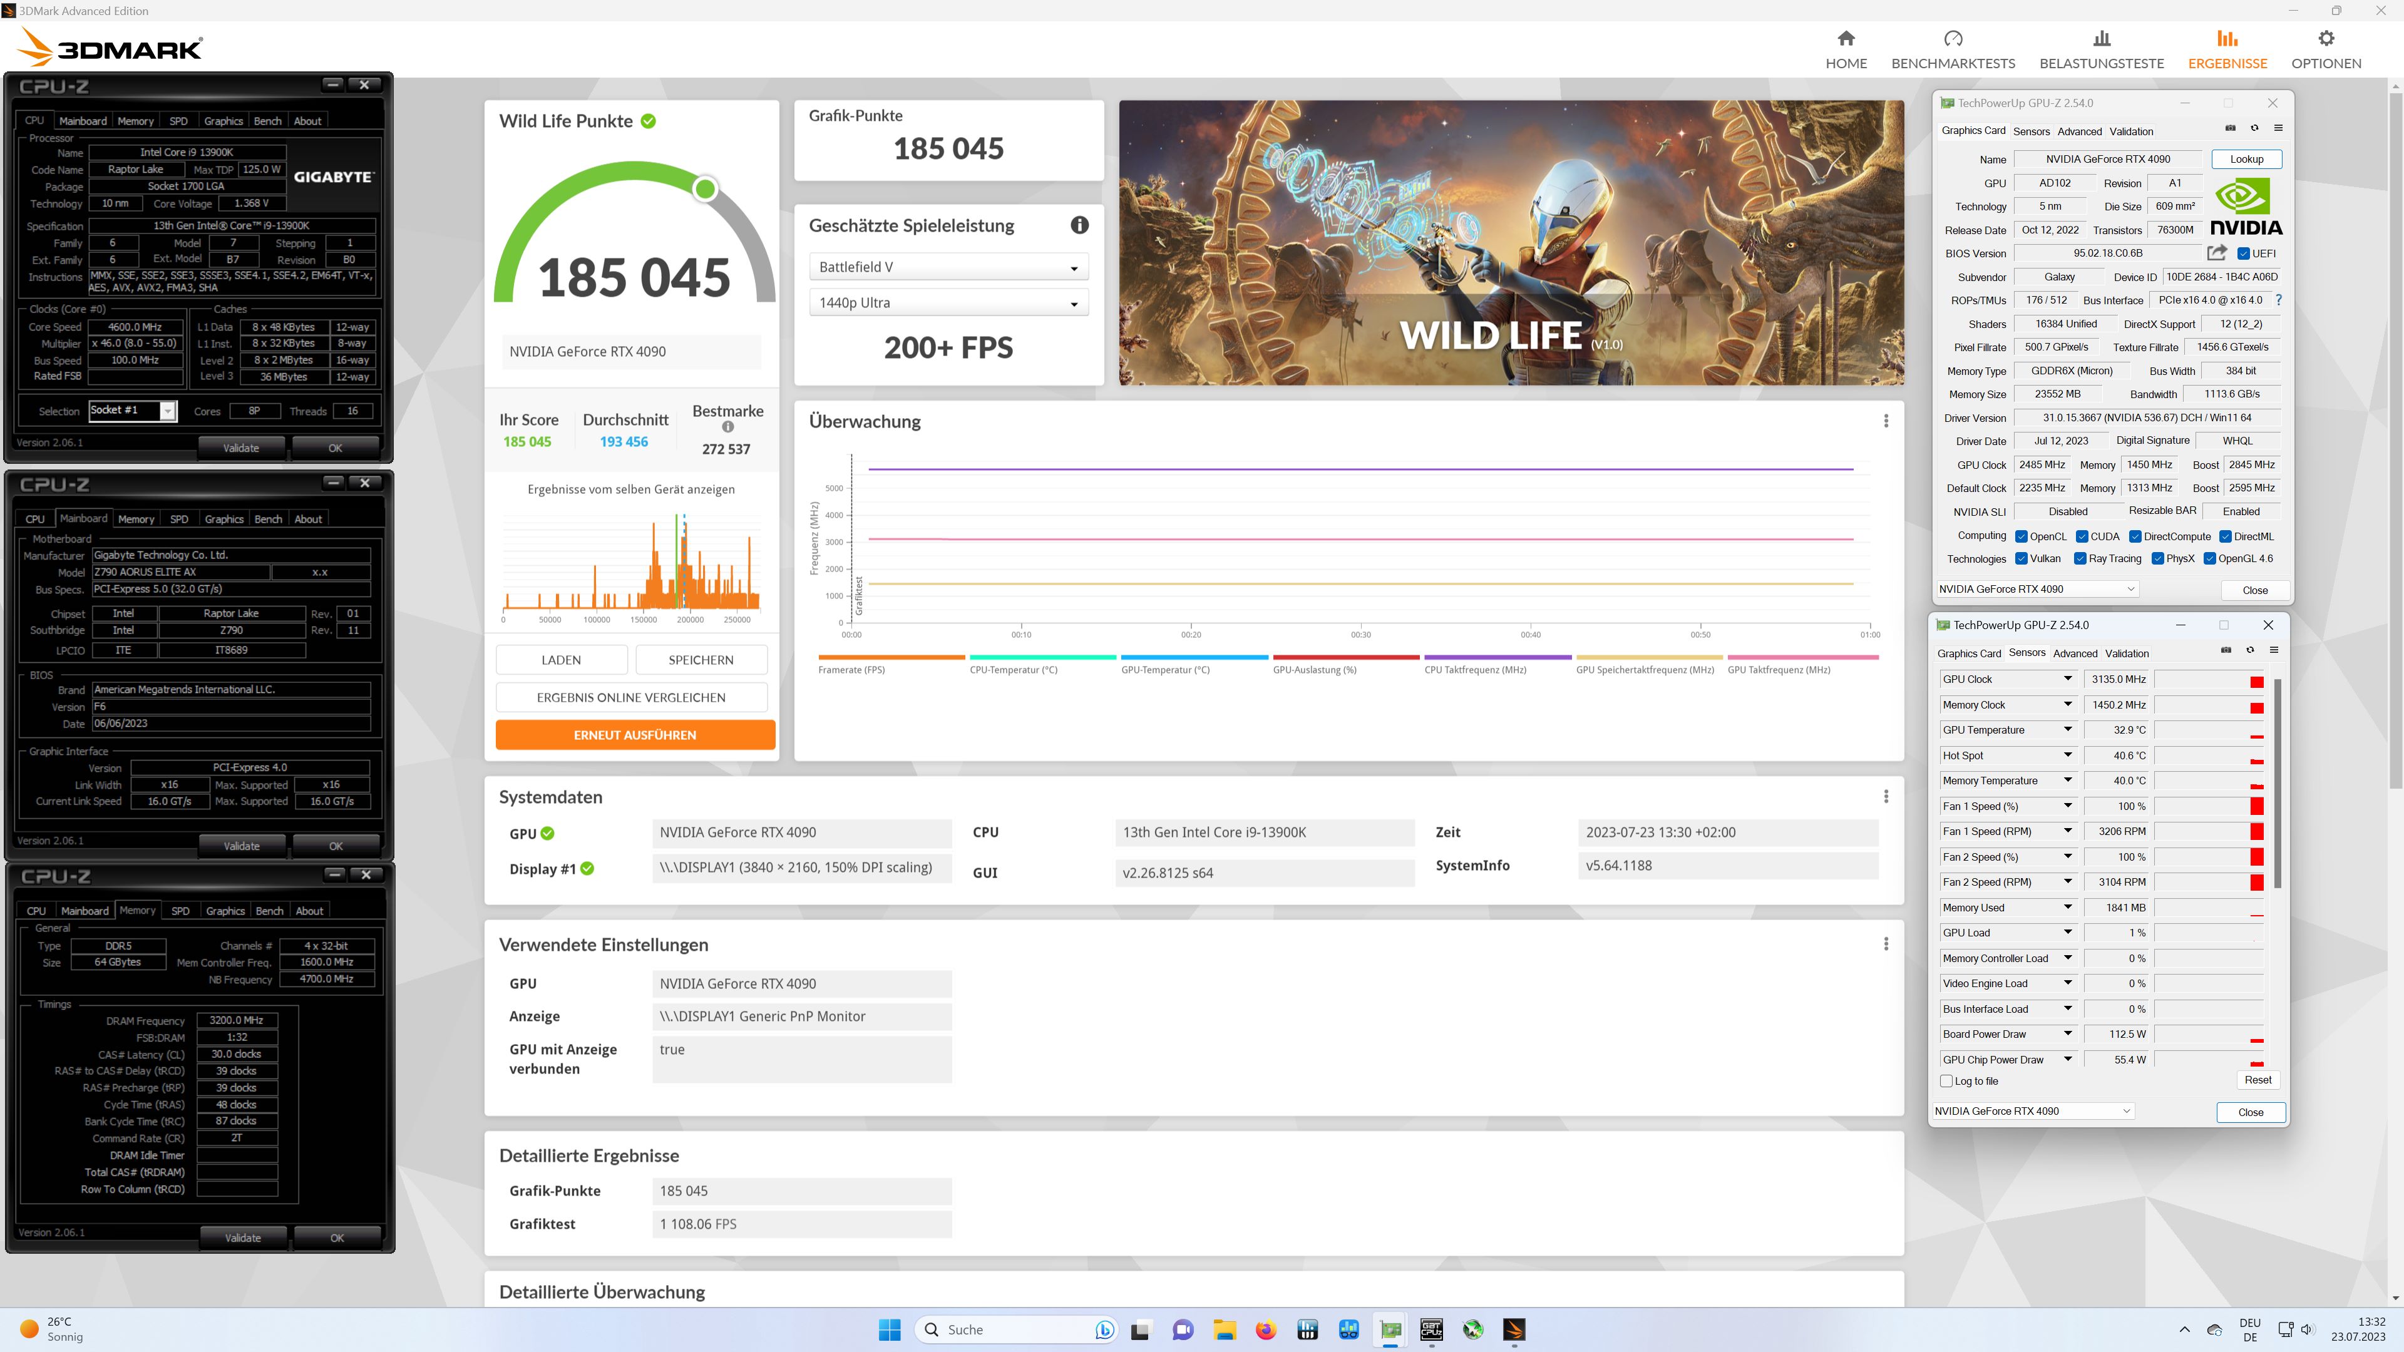The width and height of the screenshot is (2404, 1352).
Task: Switch to Advanced tab in upper GPU-Z
Action: coord(2079,131)
